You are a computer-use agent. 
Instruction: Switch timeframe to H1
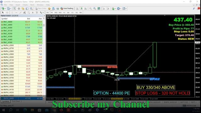click(x=64, y=13)
